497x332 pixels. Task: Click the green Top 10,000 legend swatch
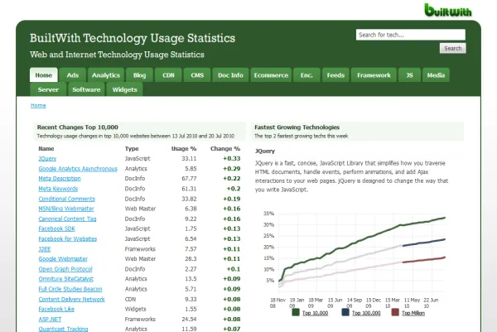(x=296, y=312)
